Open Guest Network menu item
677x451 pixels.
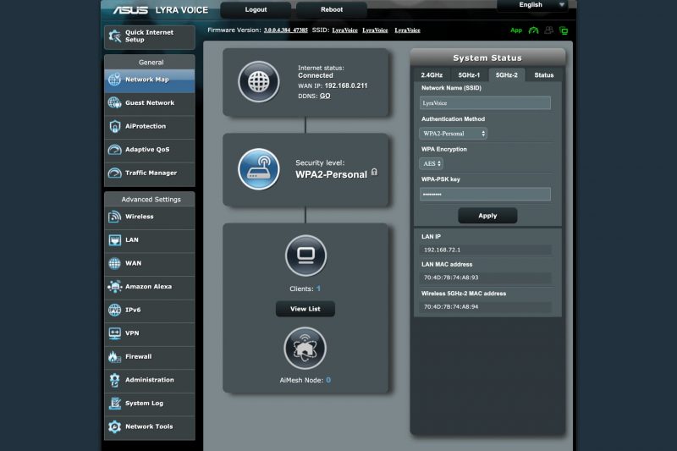click(x=150, y=103)
